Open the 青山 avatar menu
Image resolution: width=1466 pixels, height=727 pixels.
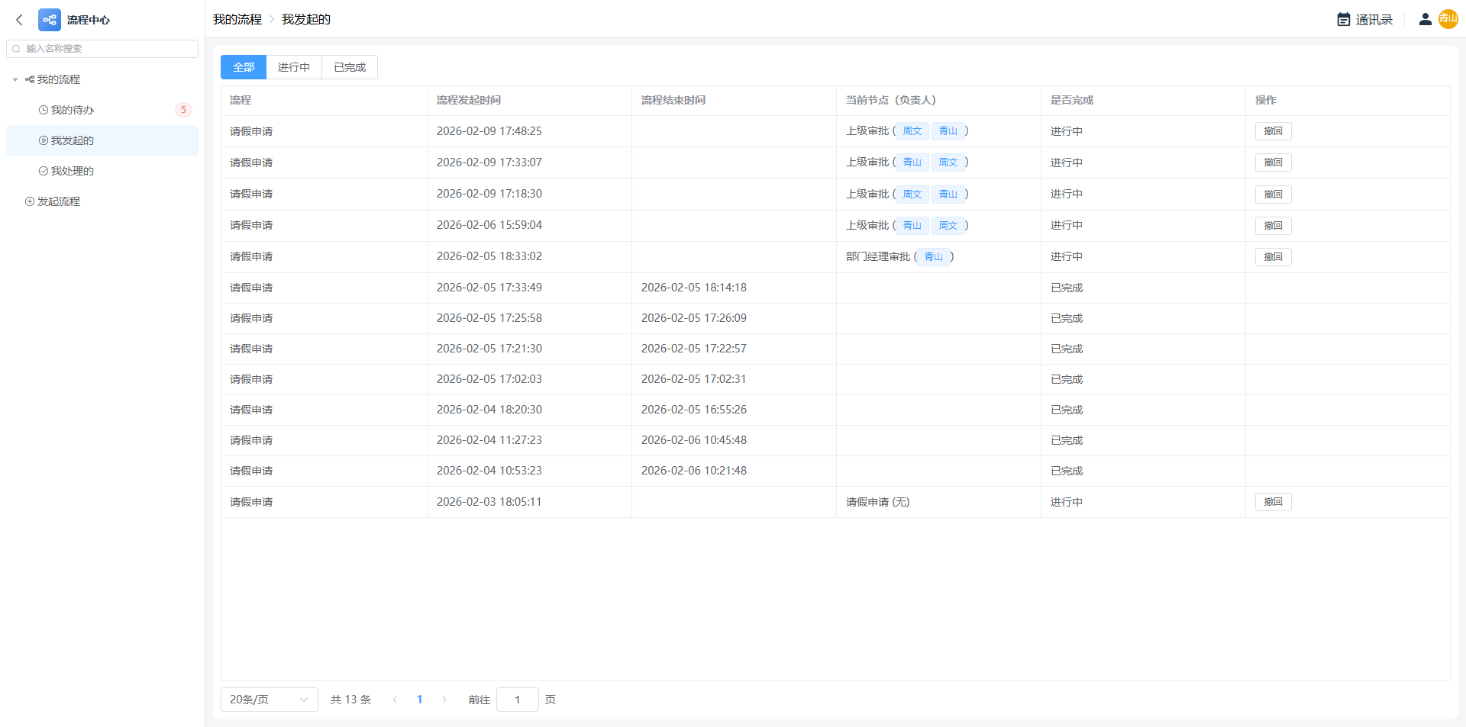[x=1448, y=19]
